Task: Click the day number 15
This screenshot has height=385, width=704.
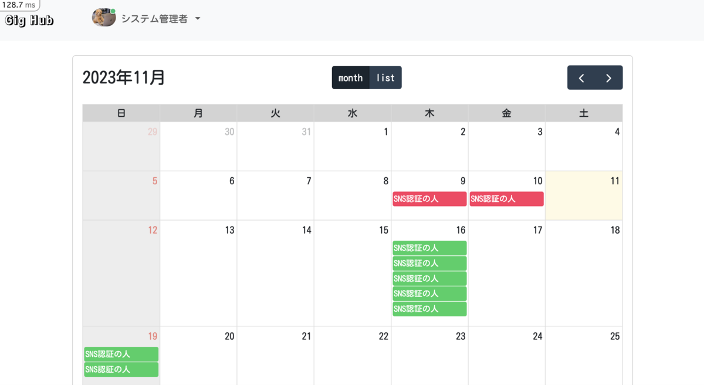Action: click(x=384, y=230)
